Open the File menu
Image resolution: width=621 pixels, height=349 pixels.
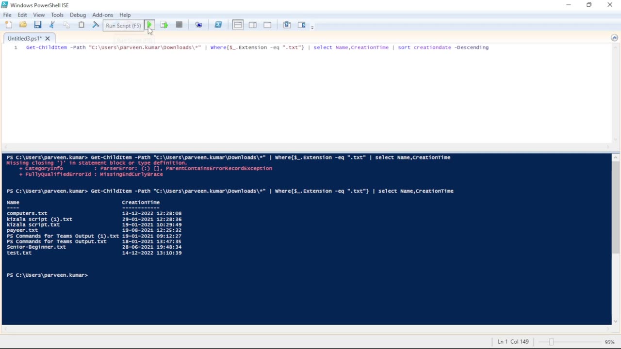7,15
